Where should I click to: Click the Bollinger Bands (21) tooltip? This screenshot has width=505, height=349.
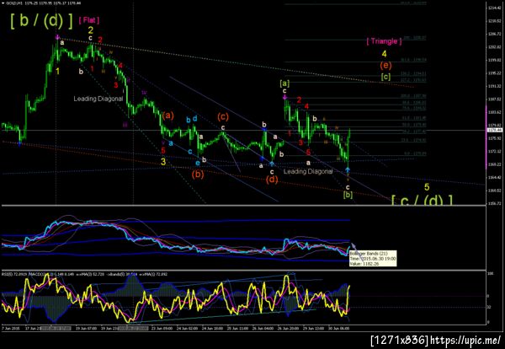373,259
